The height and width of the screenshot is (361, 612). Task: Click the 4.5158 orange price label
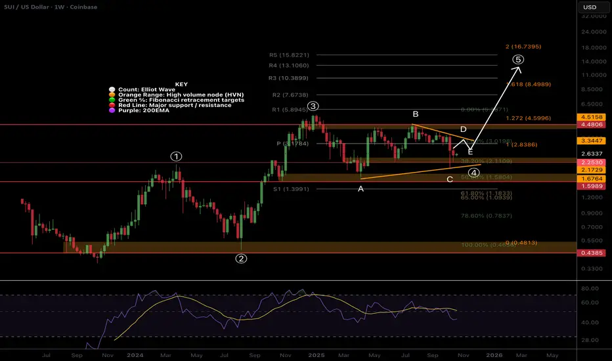[x=591, y=117]
